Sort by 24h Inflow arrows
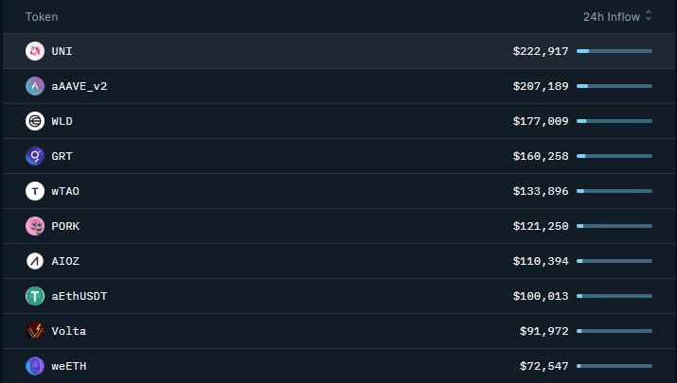The width and height of the screenshot is (677, 383). (649, 16)
